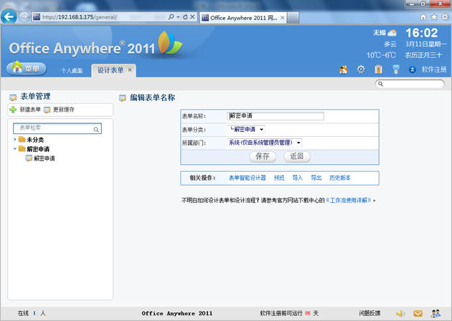Screen dimensions: 452x321
Task: Click the contacts people icon in status bar
Action: tap(435, 313)
